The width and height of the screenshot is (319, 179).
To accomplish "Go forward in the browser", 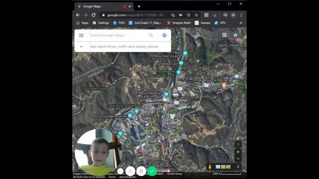I will click(x=86, y=15).
